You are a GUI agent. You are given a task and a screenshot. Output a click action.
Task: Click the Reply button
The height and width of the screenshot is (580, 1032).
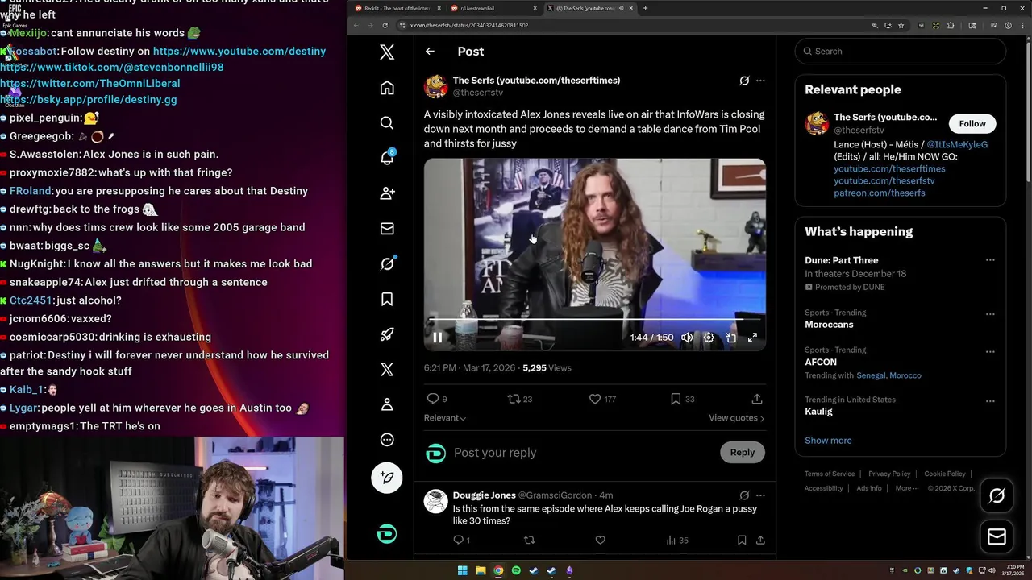(x=743, y=453)
